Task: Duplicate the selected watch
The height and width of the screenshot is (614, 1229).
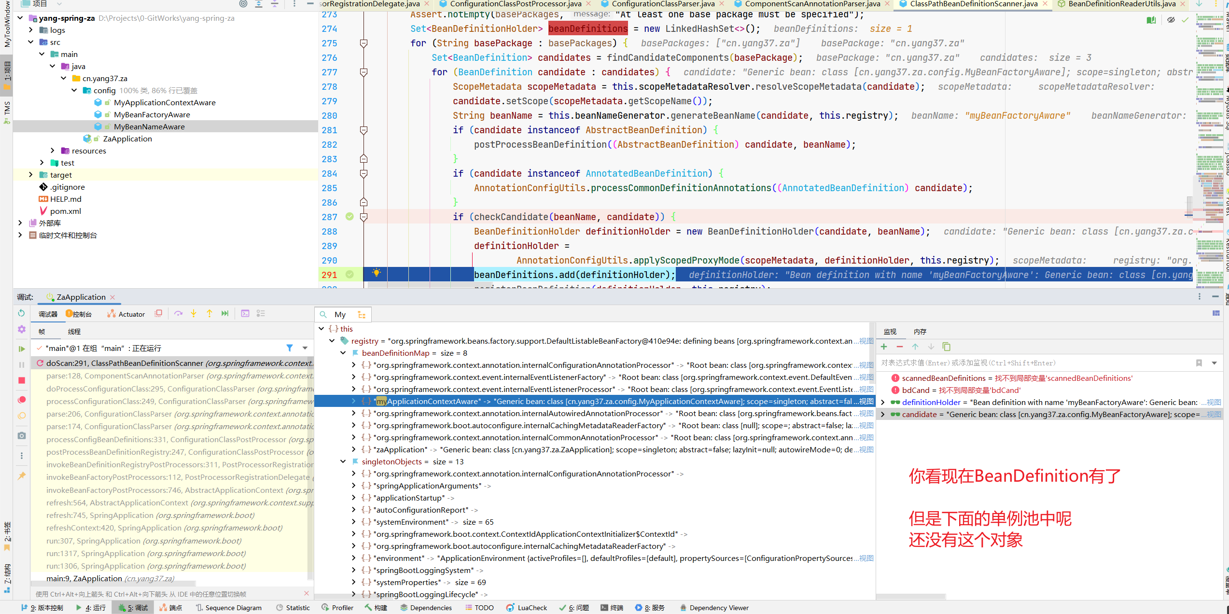Action: point(946,347)
